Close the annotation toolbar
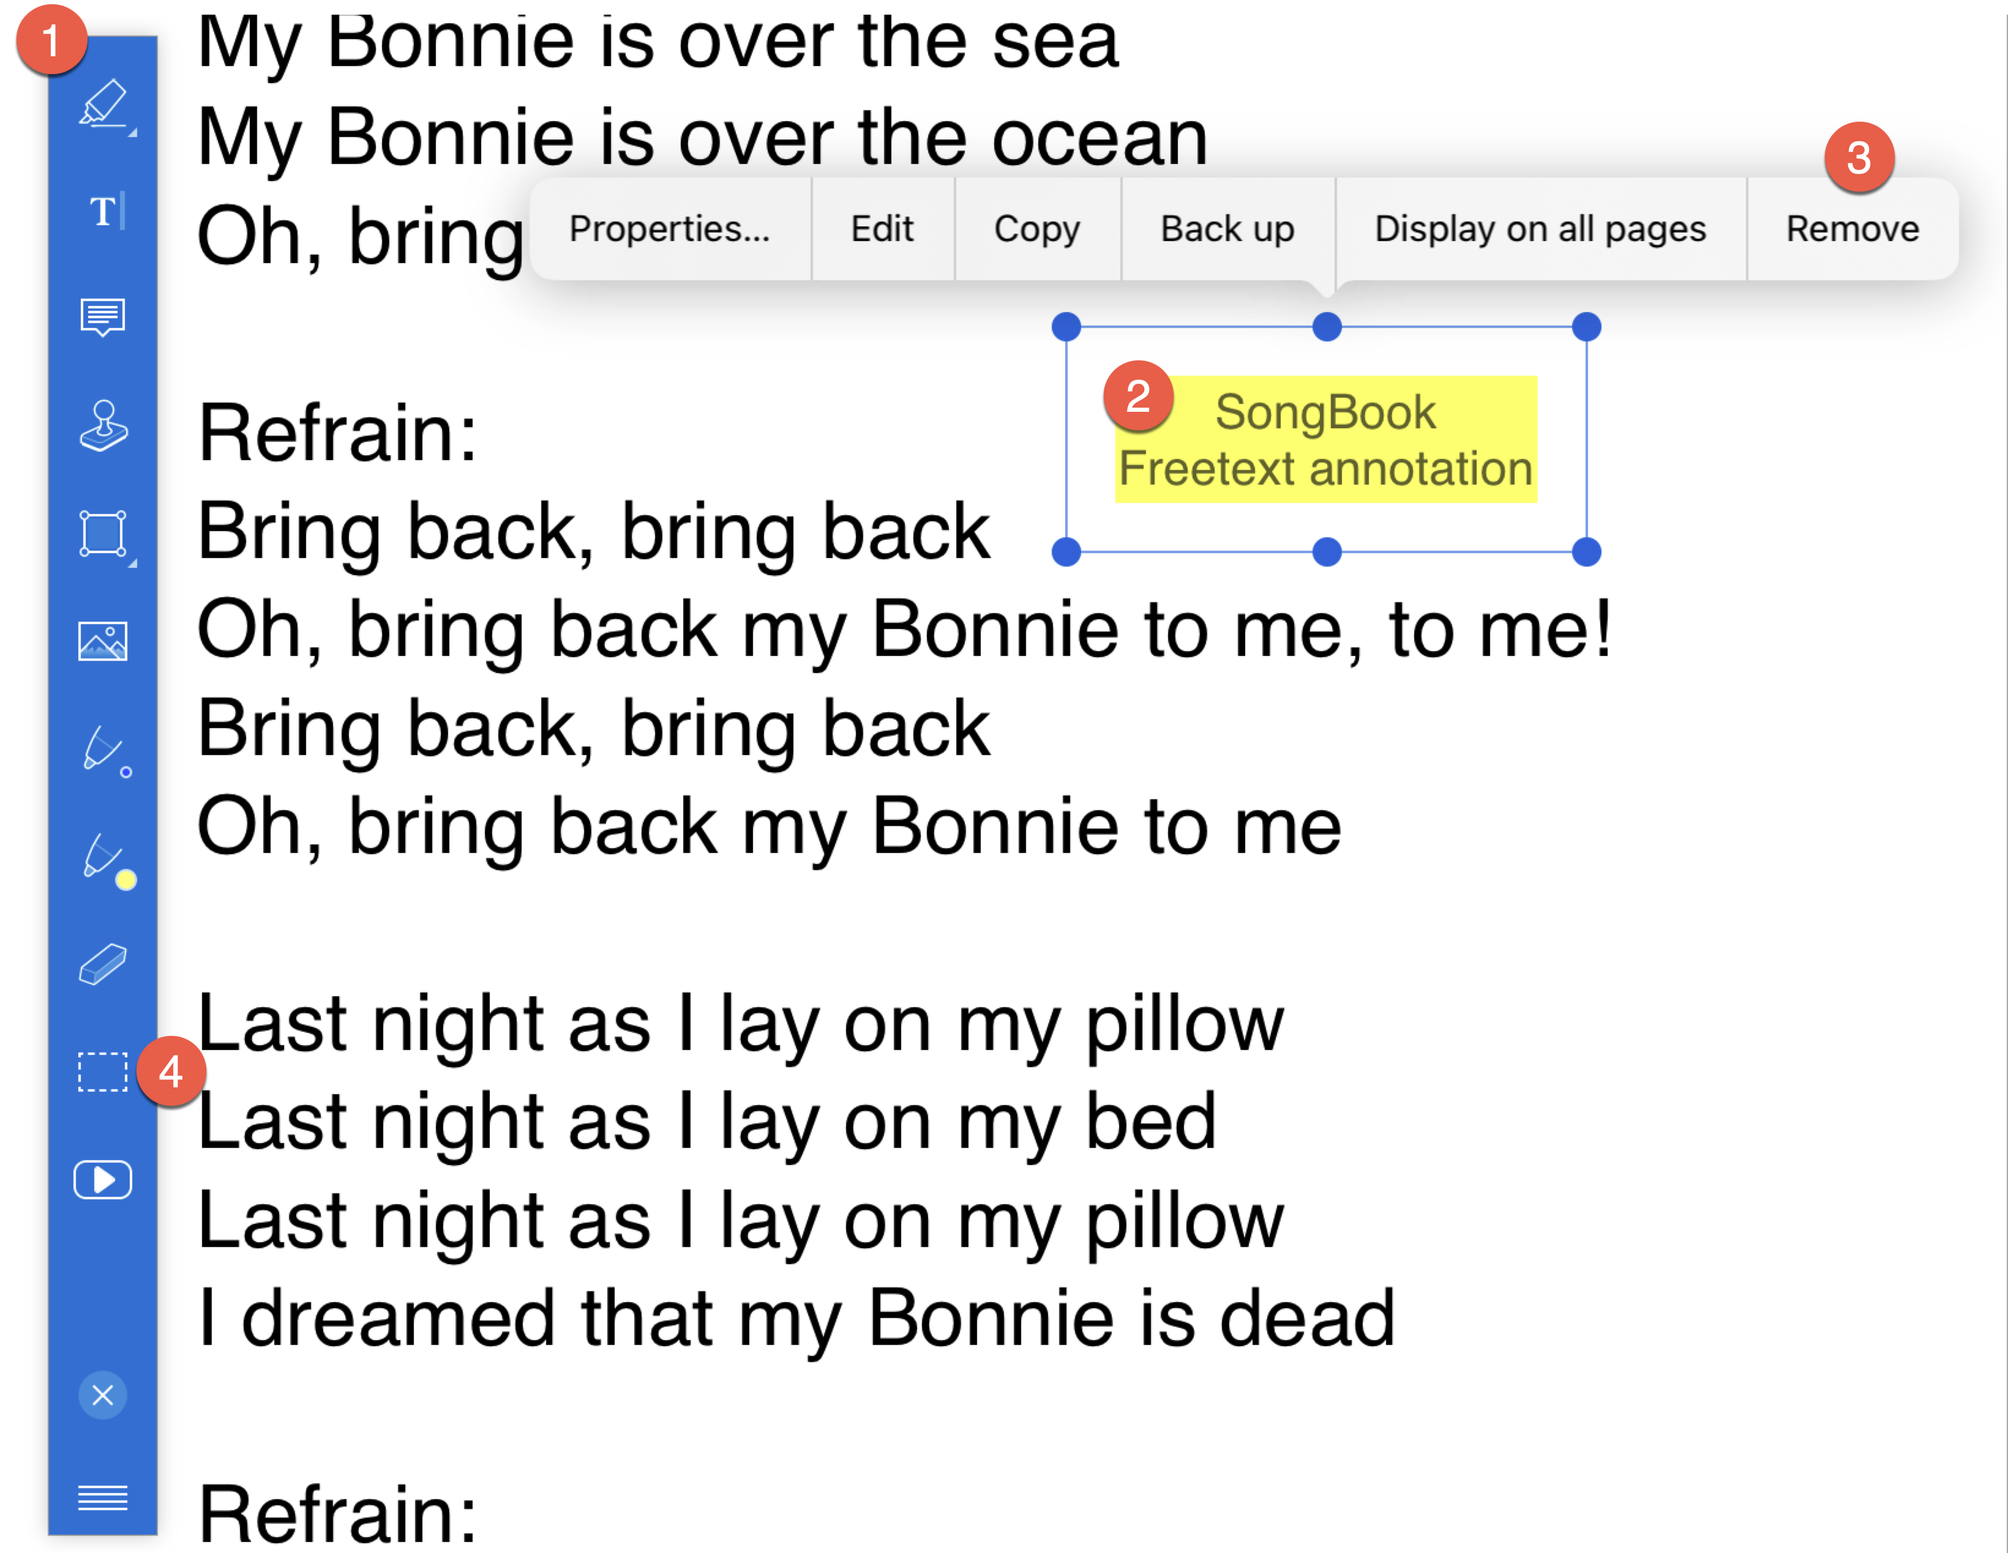 pyautogui.click(x=102, y=1395)
